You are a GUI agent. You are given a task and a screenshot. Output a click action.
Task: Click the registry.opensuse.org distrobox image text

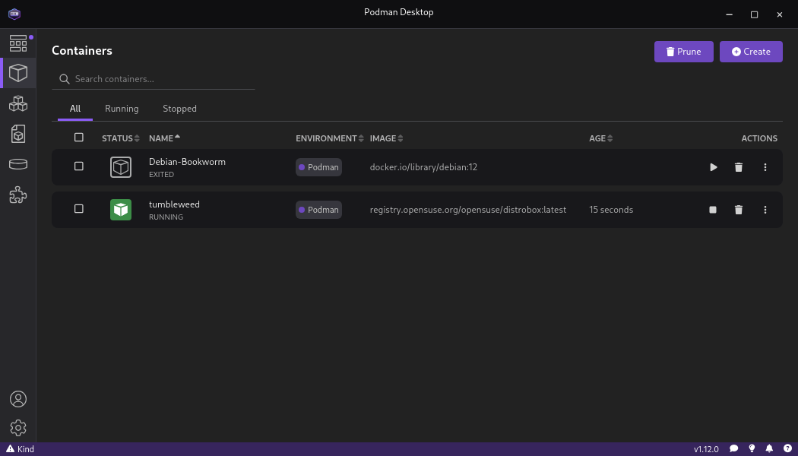click(467, 210)
